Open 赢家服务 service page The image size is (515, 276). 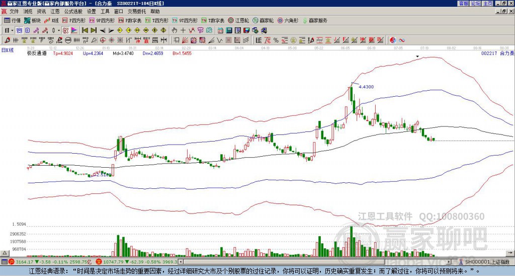coord(315,20)
